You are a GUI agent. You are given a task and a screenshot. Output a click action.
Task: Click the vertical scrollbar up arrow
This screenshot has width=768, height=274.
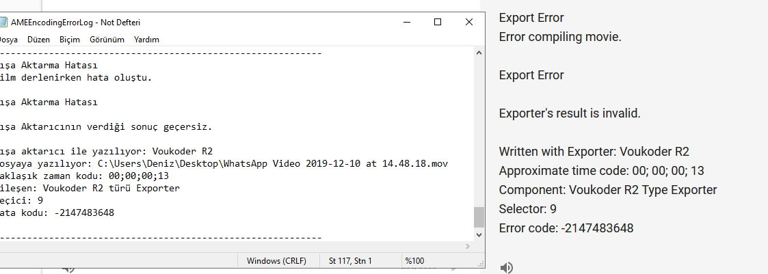(x=479, y=53)
